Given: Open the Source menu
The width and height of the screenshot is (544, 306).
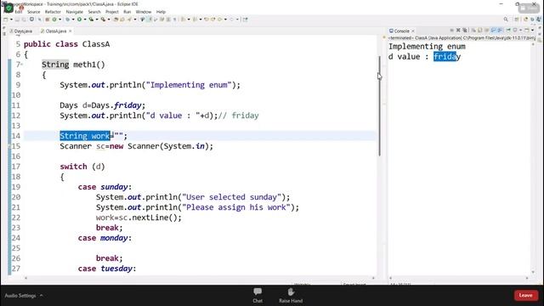Looking at the screenshot, I should point(34,12).
